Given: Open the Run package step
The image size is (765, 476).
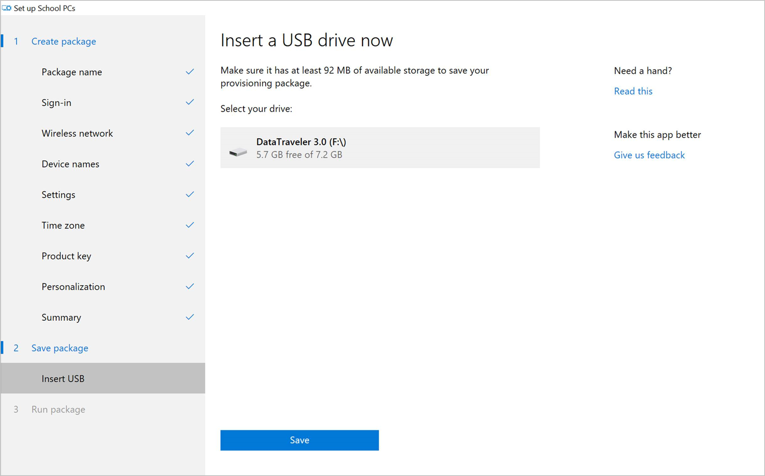Looking at the screenshot, I should pyautogui.click(x=58, y=410).
